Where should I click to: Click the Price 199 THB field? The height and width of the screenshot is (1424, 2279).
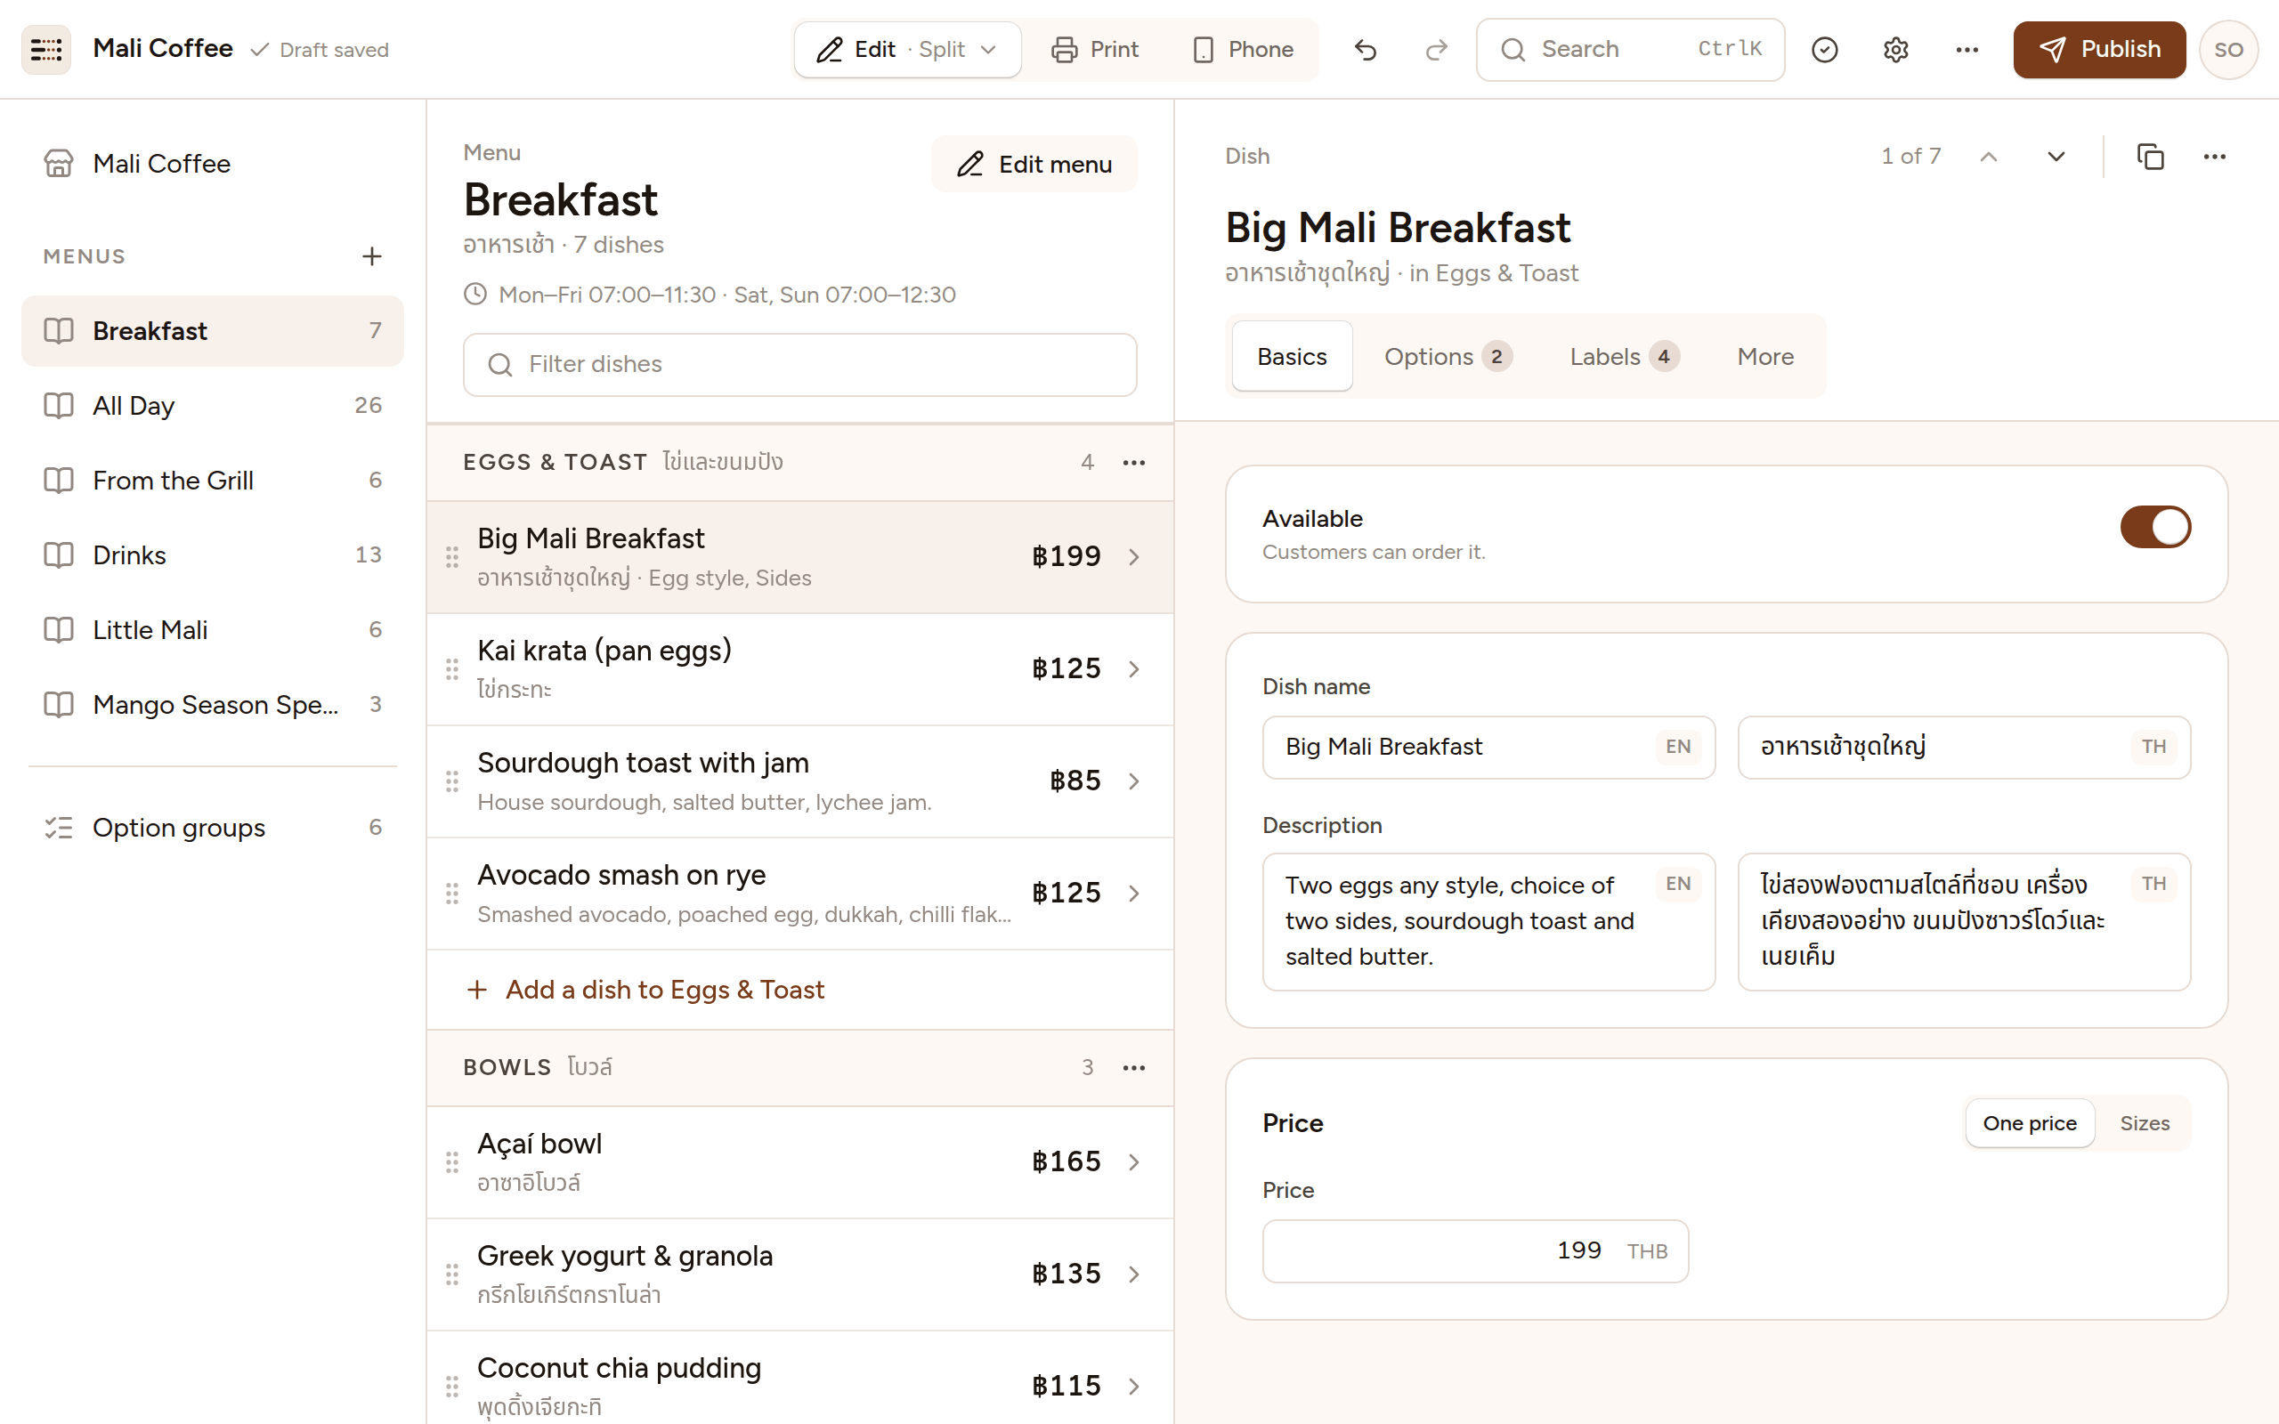1475,1251
